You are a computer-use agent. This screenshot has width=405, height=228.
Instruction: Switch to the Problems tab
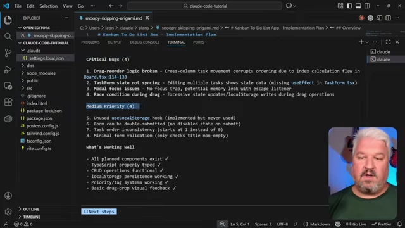pos(90,42)
